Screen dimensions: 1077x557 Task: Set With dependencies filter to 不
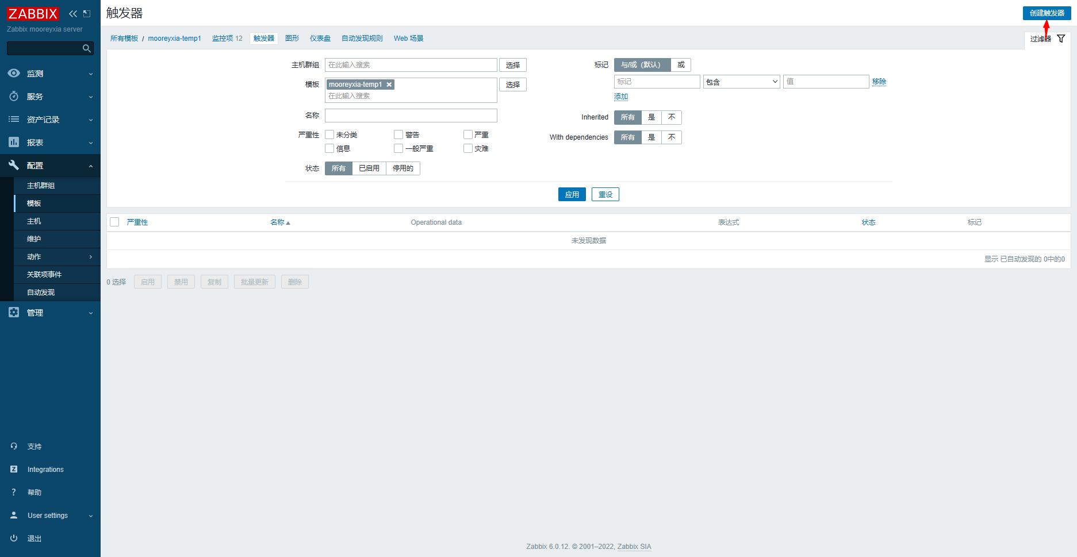coord(672,137)
